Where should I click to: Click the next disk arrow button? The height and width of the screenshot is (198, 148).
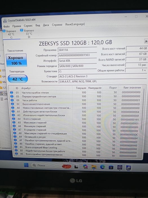point(146,41)
